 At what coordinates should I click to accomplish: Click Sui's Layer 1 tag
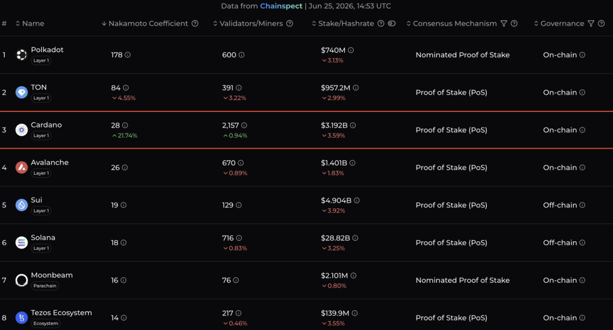click(41, 211)
